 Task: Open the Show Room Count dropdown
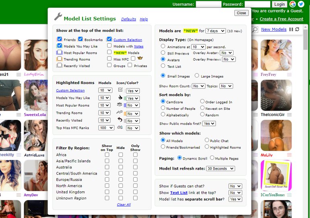198,86
